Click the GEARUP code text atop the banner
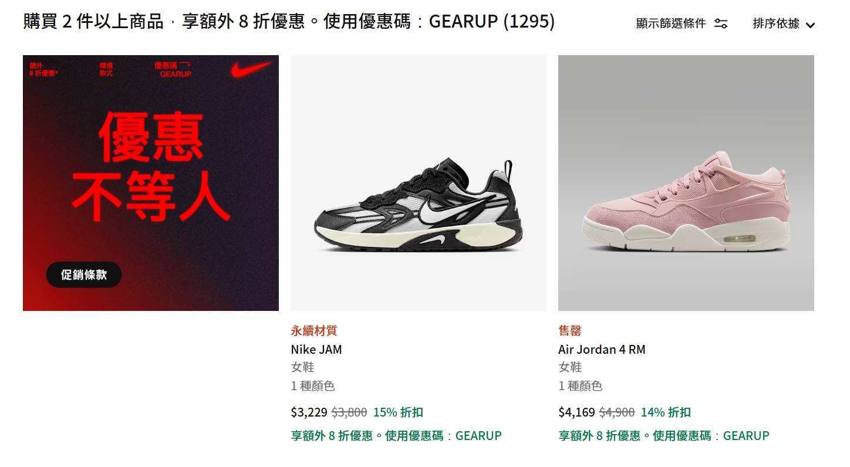The width and height of the screenshot is (850, 467). point(176,75)
